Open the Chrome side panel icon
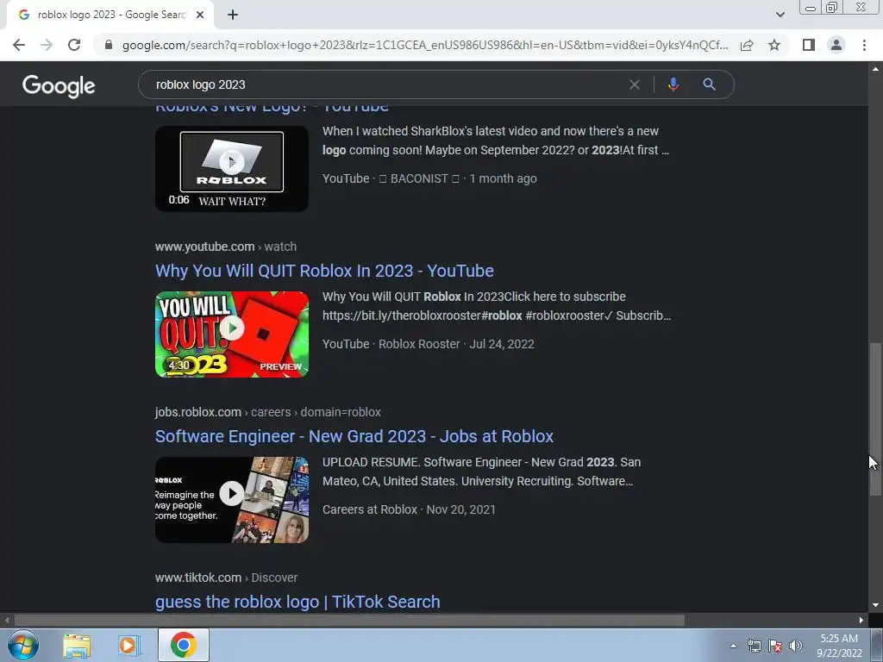This screenshot has width=883, height=662. pos(809,45)
